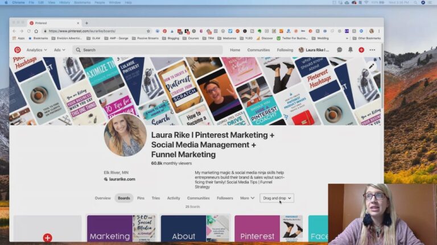Viewport: 437px width, 245px height.
Task: Open the Bookmarks star folder
Action: tap(38, 39)
